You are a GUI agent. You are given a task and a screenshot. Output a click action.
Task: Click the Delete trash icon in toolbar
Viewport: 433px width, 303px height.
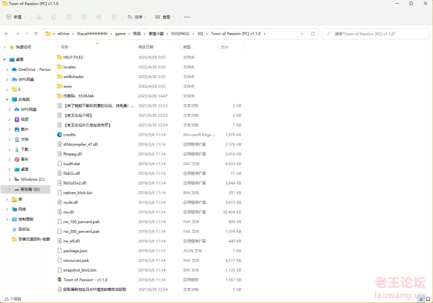click(x=114, y=17)
